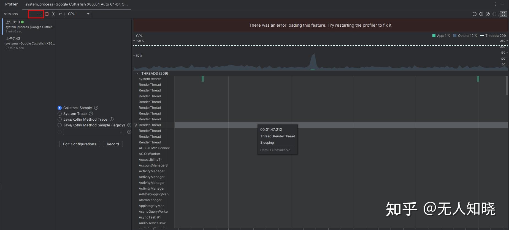The image size is (509, 230).
Task: Start a new profiling session with plus
Action: tap(40, 14)
